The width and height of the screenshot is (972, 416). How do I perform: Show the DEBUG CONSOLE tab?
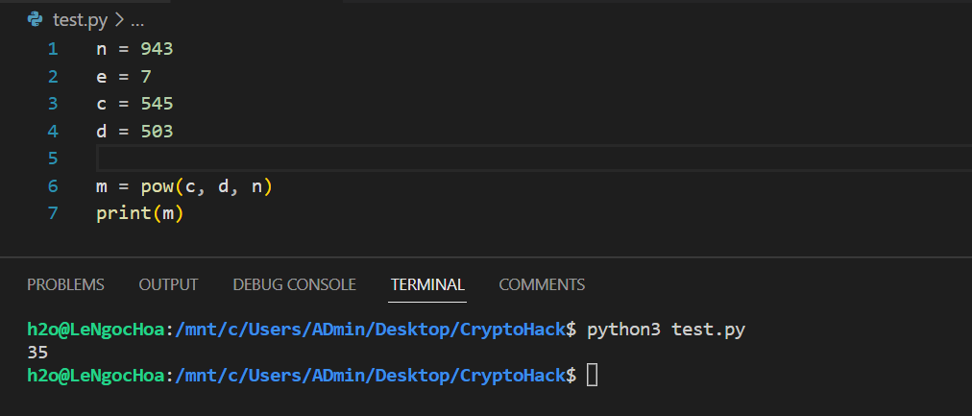click(x=294, y=284)
